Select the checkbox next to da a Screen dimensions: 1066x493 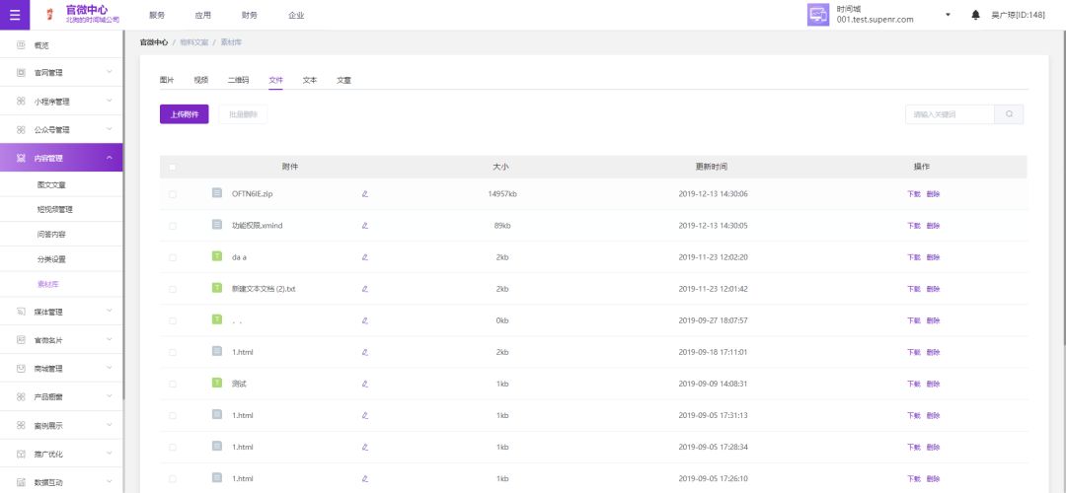172,257
